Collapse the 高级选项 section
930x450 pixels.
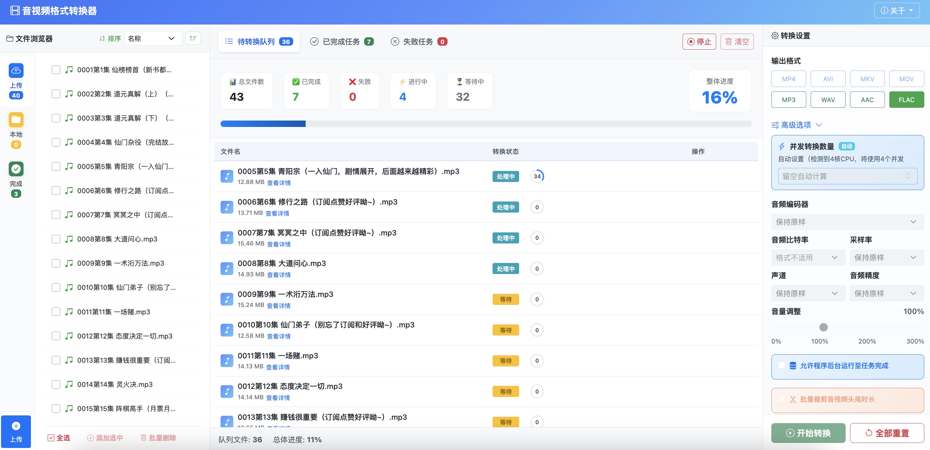point(796,125)
